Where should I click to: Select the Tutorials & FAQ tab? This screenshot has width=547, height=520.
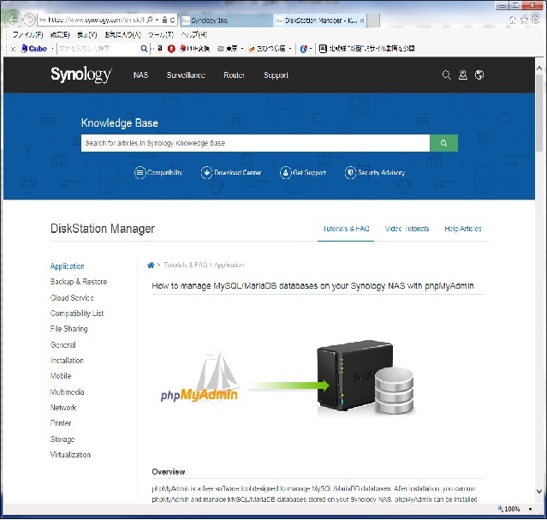pos(346,229)
